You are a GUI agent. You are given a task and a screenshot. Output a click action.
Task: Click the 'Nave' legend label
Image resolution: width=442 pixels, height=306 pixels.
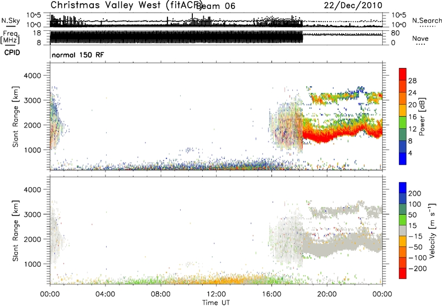420,38
